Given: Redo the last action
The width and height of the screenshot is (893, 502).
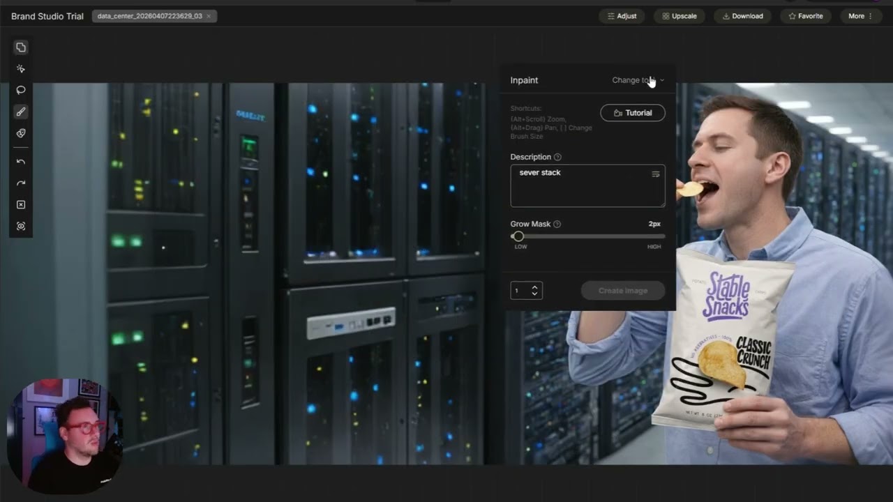Looking at the screenshot, I should point(21,183).
